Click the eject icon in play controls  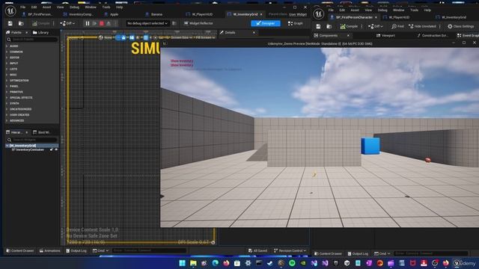109,23
